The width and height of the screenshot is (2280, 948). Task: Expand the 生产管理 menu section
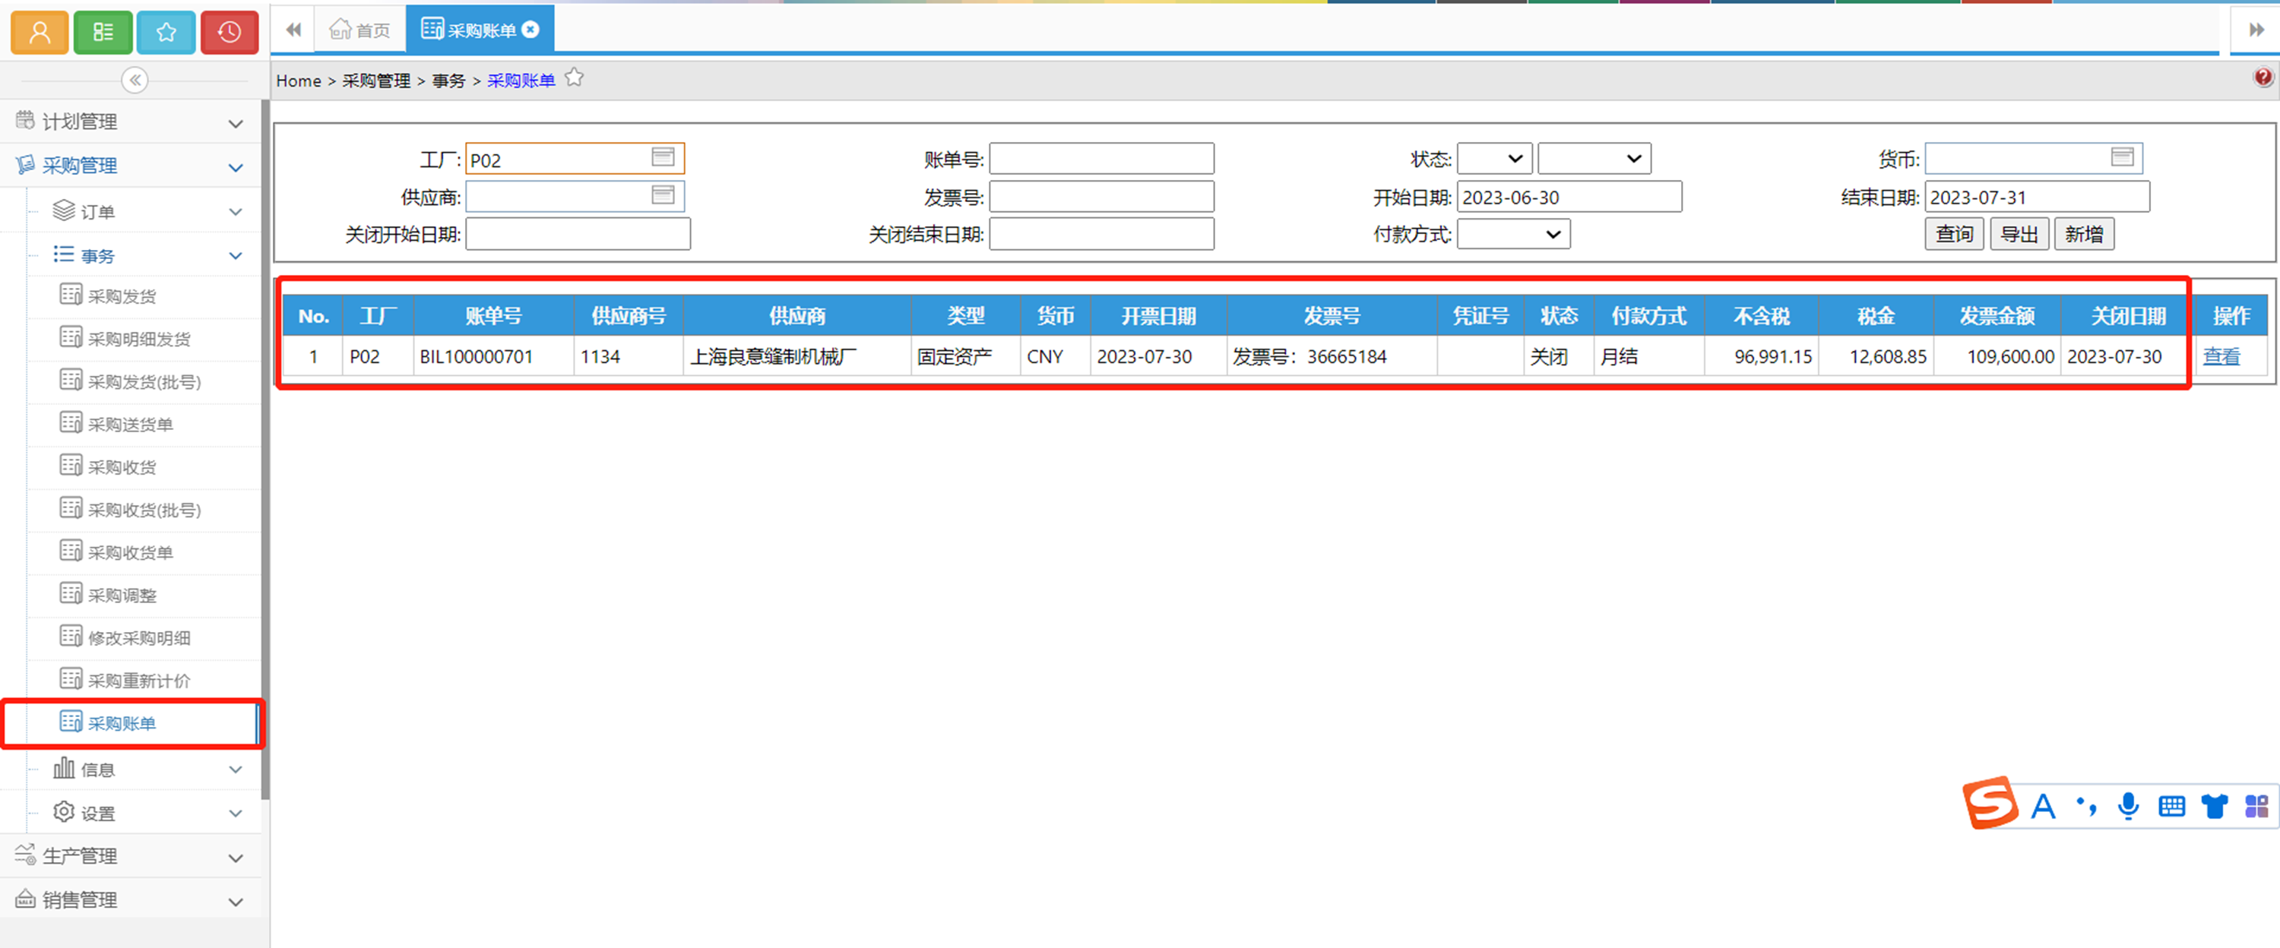pyautogui.click(x=131, y=856)
